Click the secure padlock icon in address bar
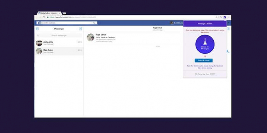This screenshot has height=133, width=267. (x=48, y=17)
